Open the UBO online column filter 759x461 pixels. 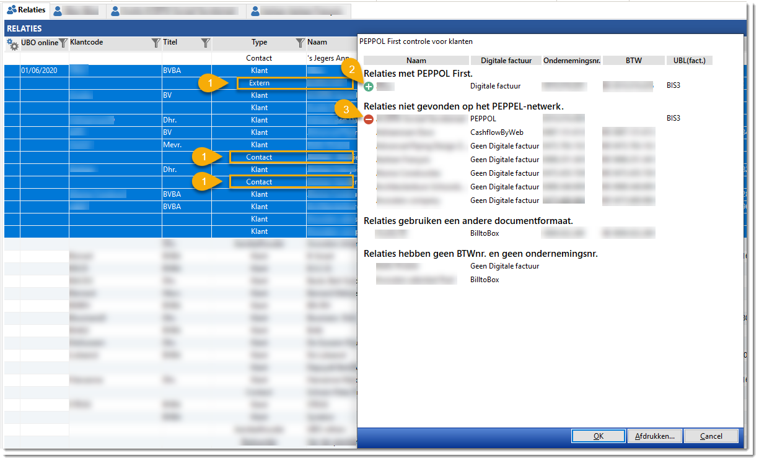coord(63,43)
